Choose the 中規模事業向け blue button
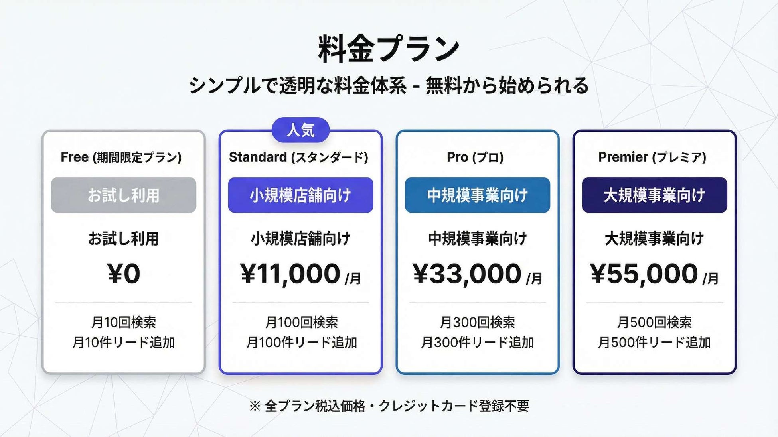 478,195
